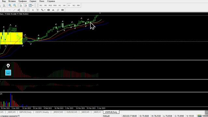208x117 pixels.
Task: Pick the trendline drawing tool
Action: pos(14,10)
